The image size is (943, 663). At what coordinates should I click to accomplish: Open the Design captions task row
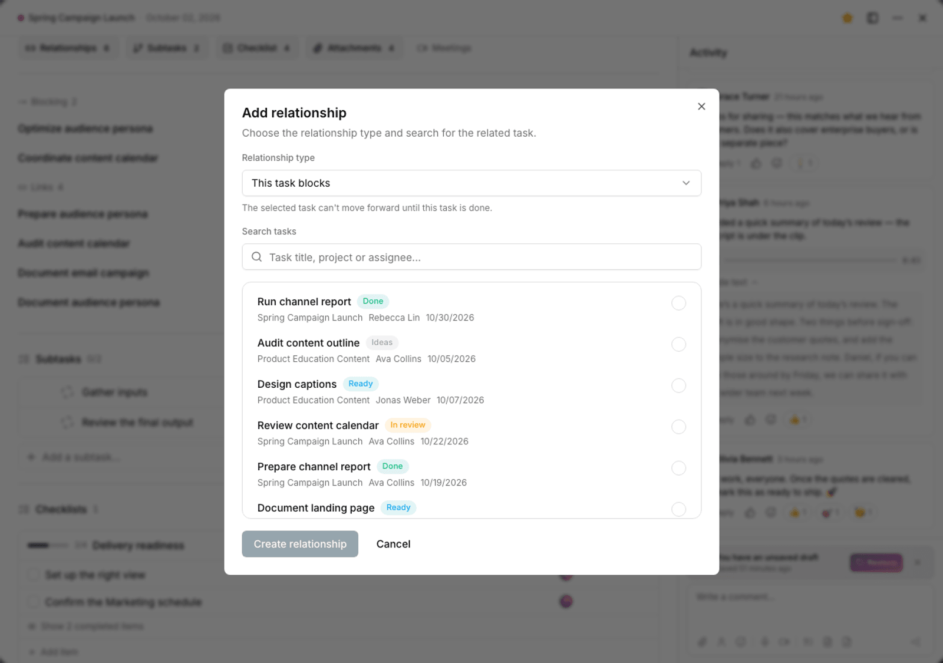[471, 392]
